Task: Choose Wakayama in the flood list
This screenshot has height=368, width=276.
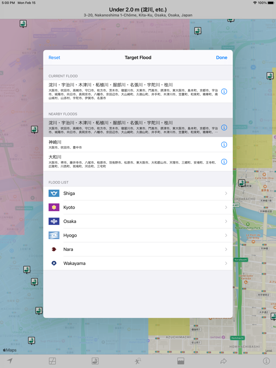Action: 138,263
